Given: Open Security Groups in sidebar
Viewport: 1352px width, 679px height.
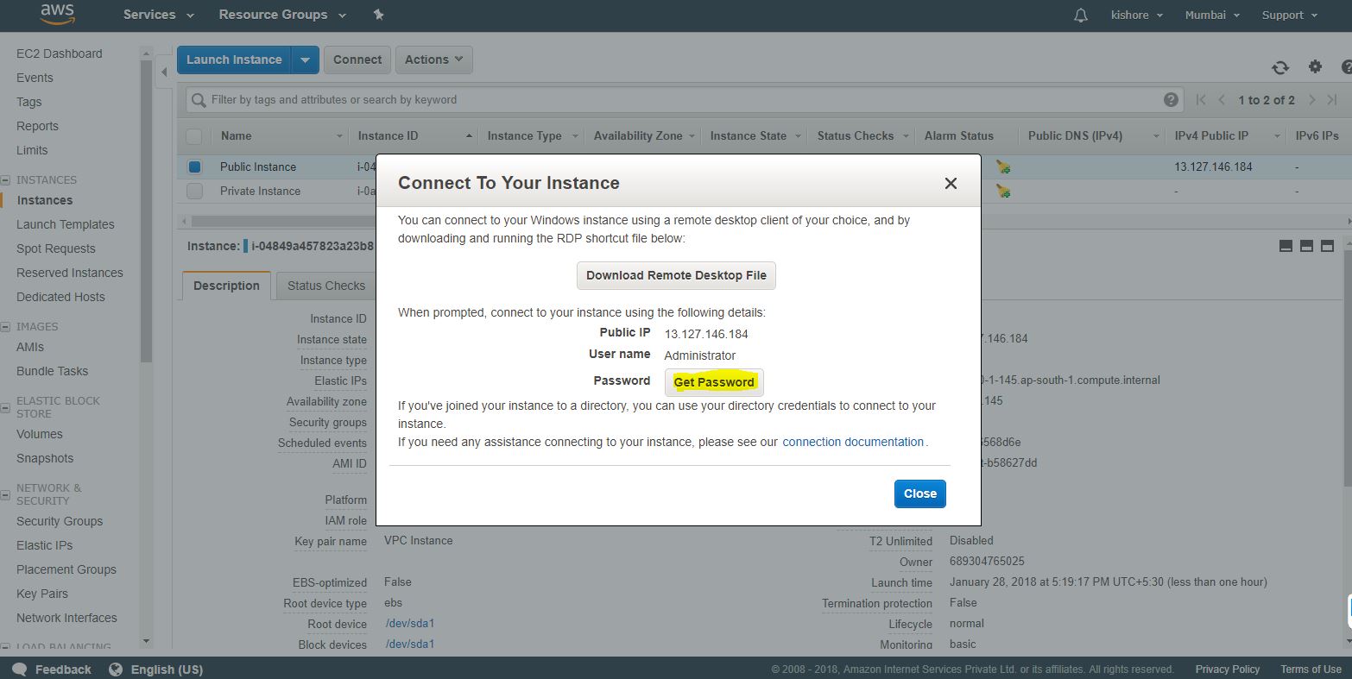Looking at the screenshot, I should 60,521.
